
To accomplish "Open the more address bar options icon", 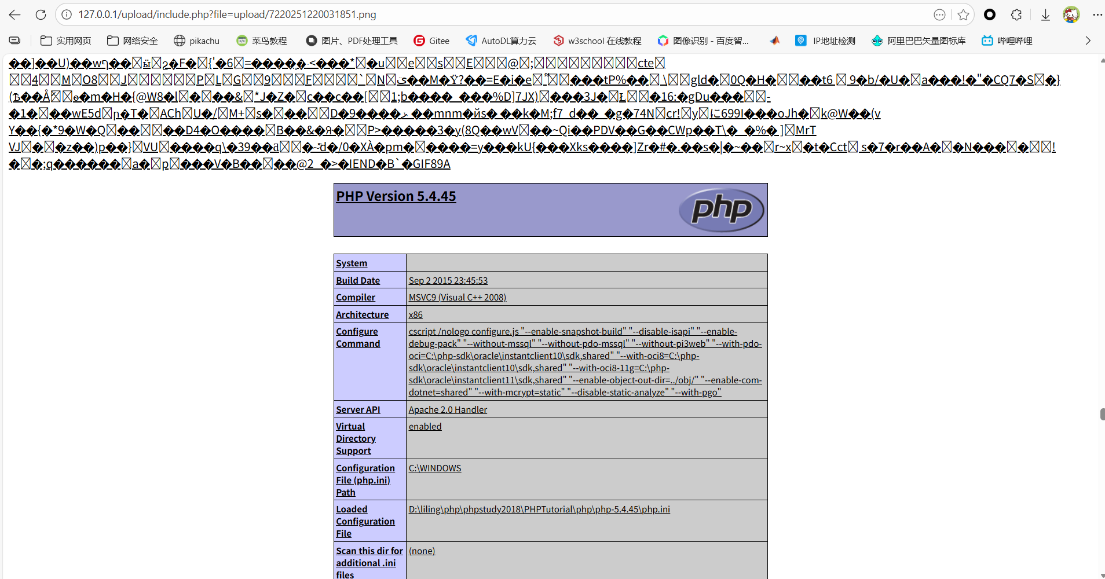I will point(939,15).
